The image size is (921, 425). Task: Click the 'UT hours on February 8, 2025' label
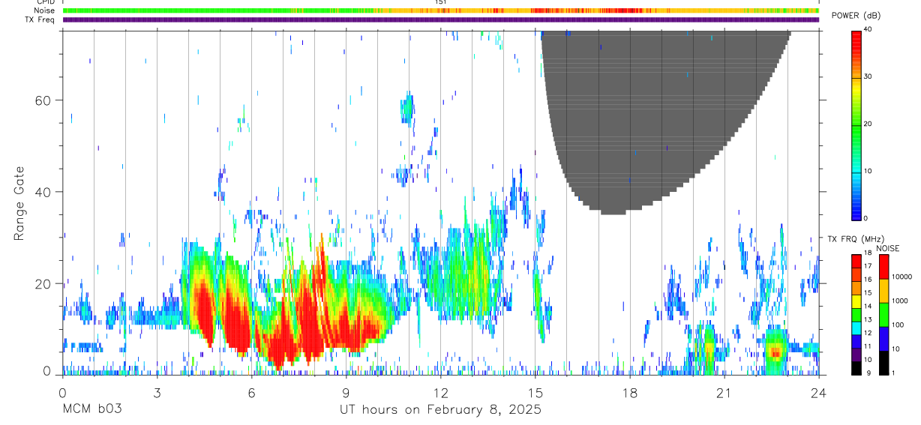pyautogui.click(x=441, y=410)
